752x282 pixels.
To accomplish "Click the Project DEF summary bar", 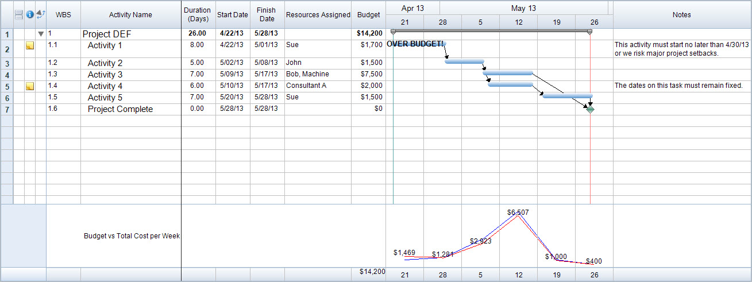I will click(489, 30).
